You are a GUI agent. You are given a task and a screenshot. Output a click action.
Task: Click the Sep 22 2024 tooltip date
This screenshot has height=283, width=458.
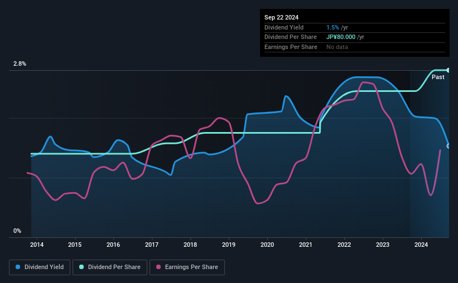(x=281, y=17)
